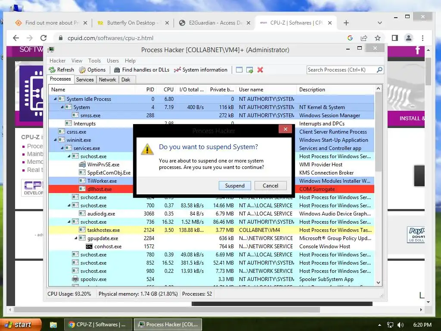Click the CPU Usage status entry
The height and width of the screenshot is (331, 441).
click(69, 294)
